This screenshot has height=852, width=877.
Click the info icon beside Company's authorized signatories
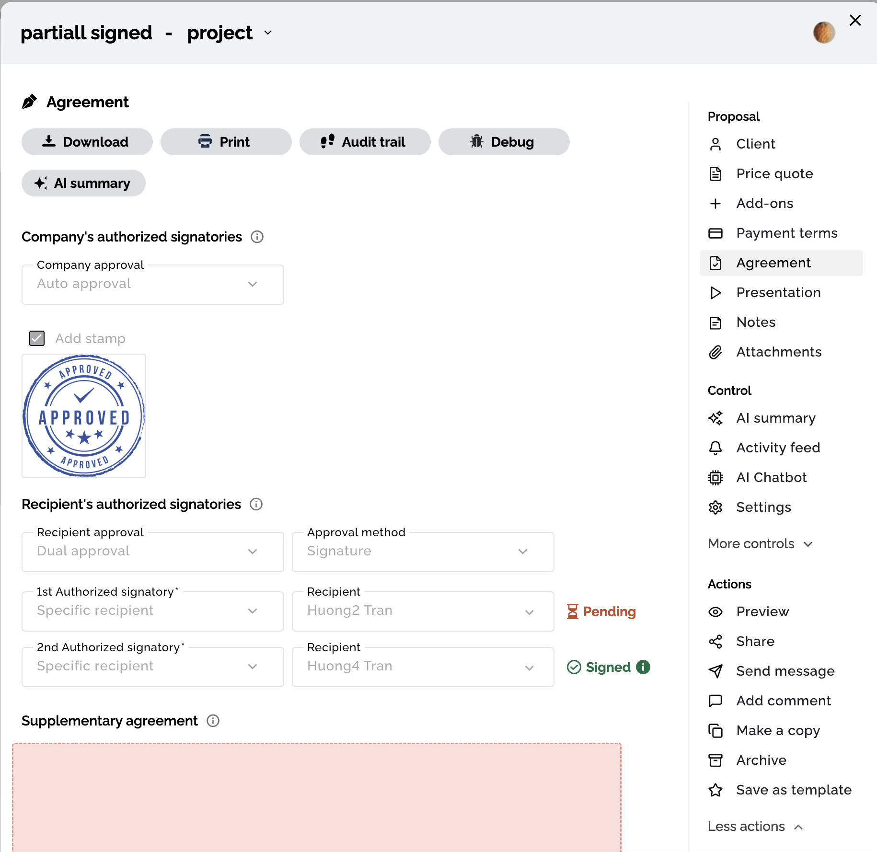tap(257, 237)
